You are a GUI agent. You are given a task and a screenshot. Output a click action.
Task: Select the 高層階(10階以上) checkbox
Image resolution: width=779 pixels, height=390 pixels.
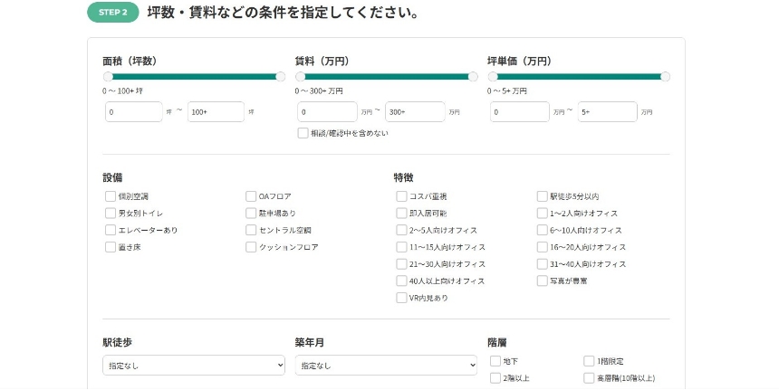coord(589,378)
